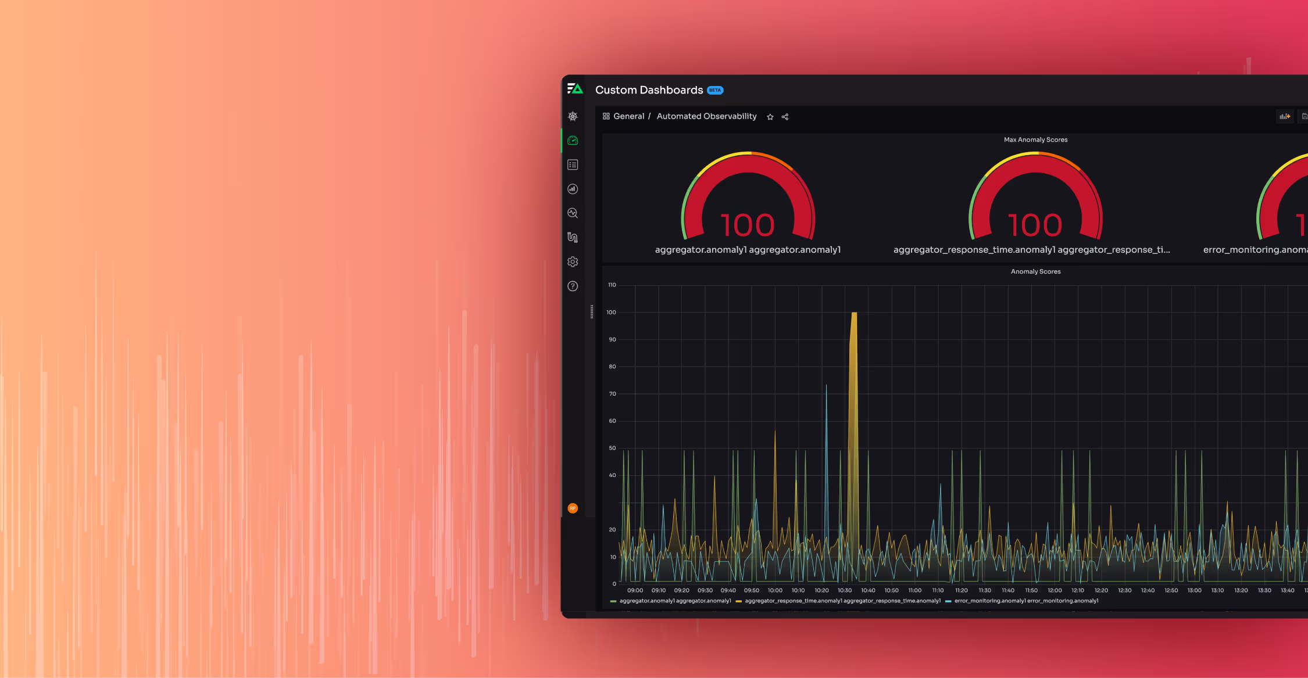Click the RP user avatar at sidebar bottom
The image size is (1308, 678).
click(573, 508)
